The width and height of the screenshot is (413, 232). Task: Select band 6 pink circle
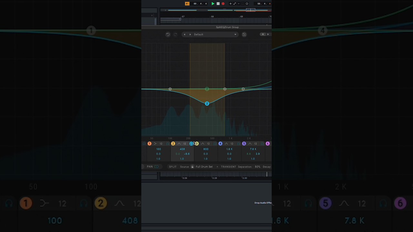267,144
